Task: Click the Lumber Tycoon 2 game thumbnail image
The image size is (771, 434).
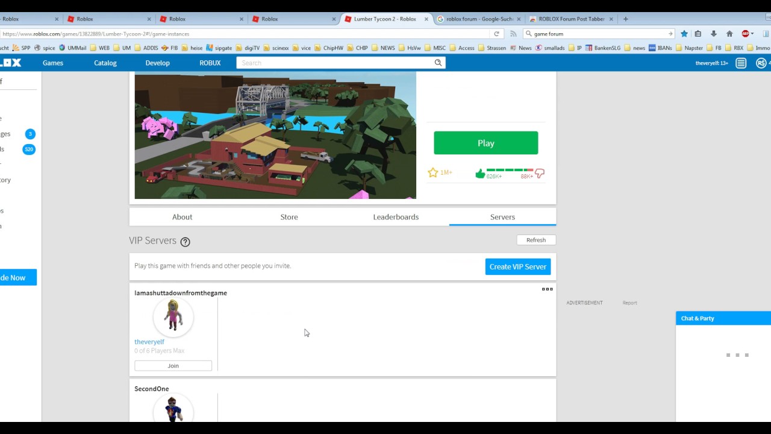Action: 275,136
